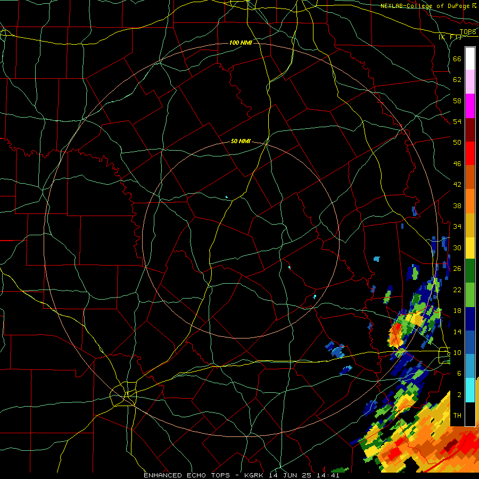Image resolution: width=479 pixels, height=479 pixels.
Task: Click the "TH" threshold legend label
Action: pyautogui.click(x=457, y=416)
